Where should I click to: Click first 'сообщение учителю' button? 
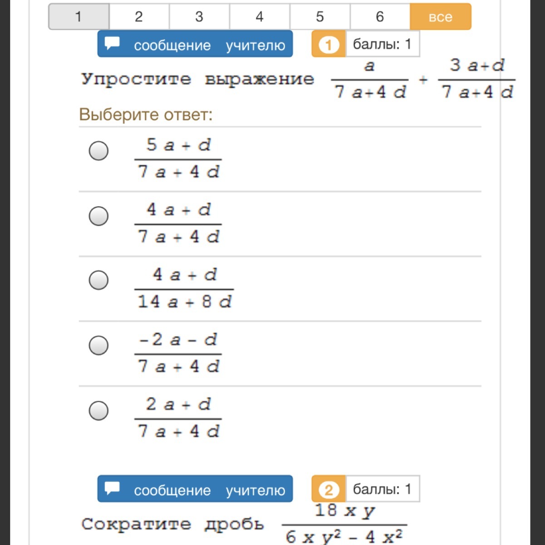pyautogui.click(x=195, y=44)
